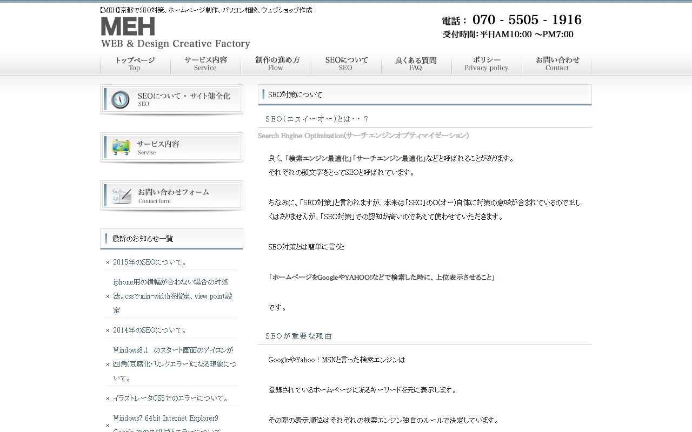Open the トップページ Top menu item
Image resolution: width=692 pixels, height=432 pixels.
coord(135,64)
